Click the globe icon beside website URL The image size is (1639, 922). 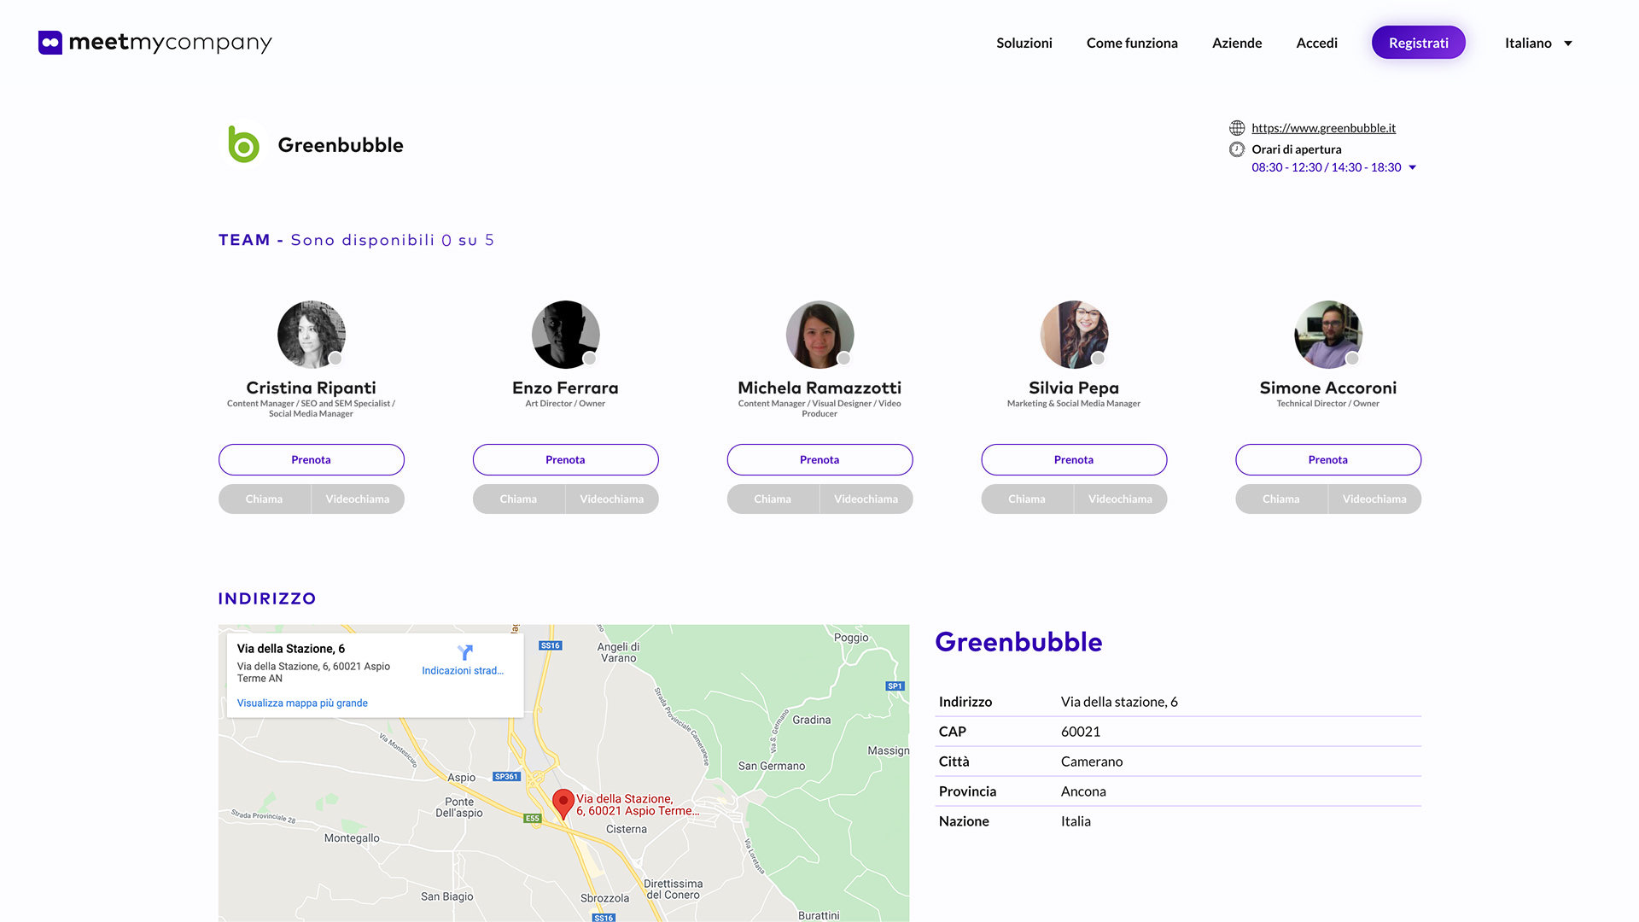[1237, 128]
